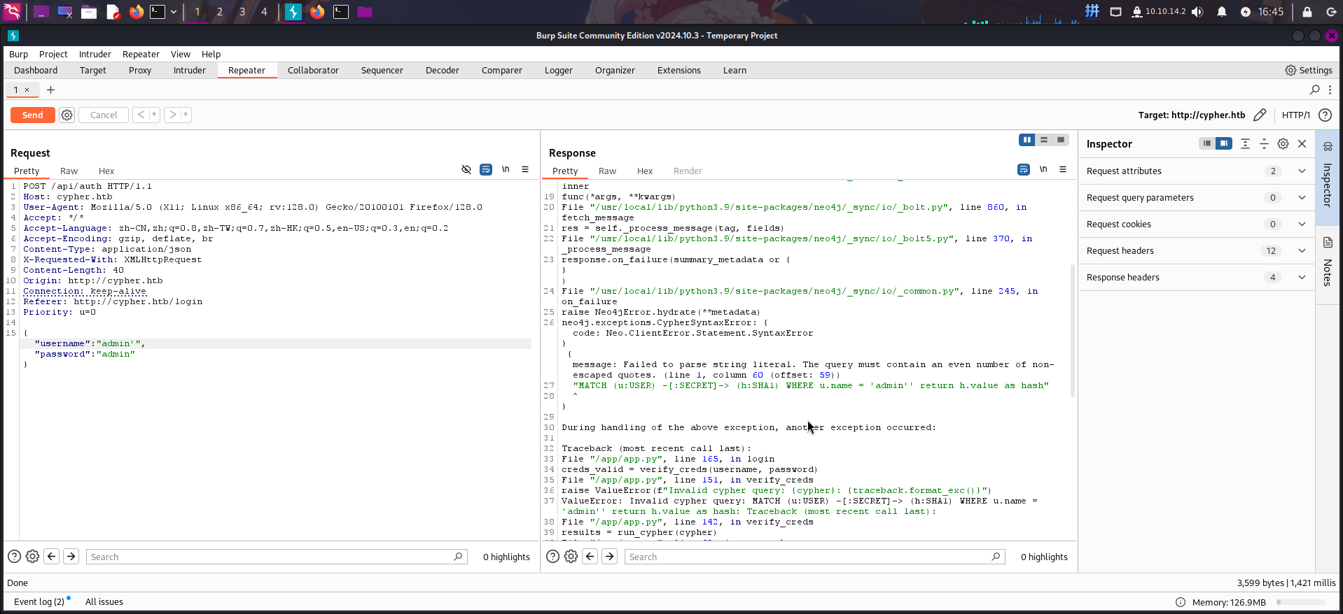Close Repeater tab 1
The height and width of the screenshot is (614, 1343).
(x=27, y=90)
